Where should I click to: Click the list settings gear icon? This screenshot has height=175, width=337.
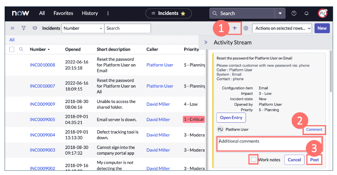(x=246, y=28)
